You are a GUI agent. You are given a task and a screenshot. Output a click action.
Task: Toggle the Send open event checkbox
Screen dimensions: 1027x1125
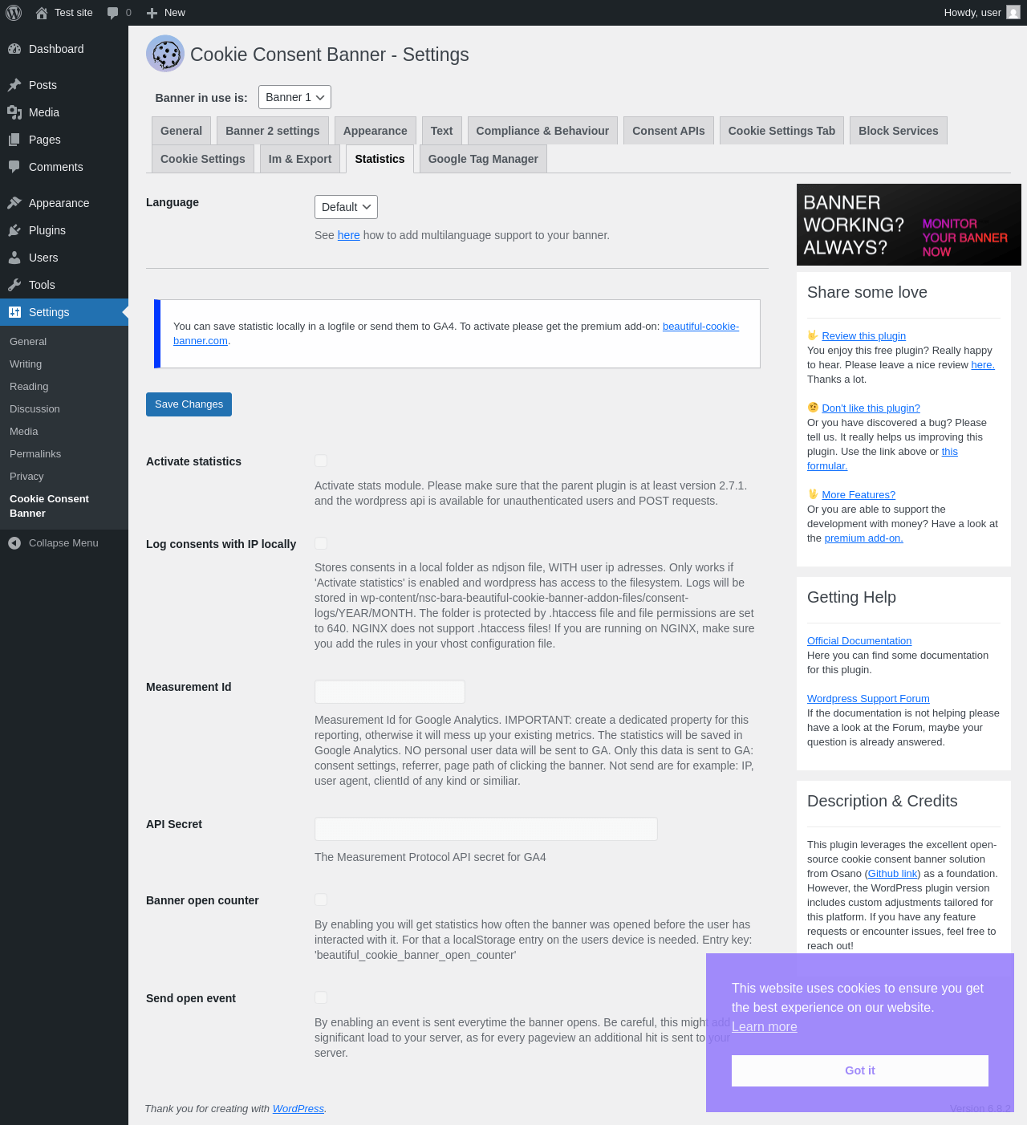pyautogui.click(x=321, y=997)
